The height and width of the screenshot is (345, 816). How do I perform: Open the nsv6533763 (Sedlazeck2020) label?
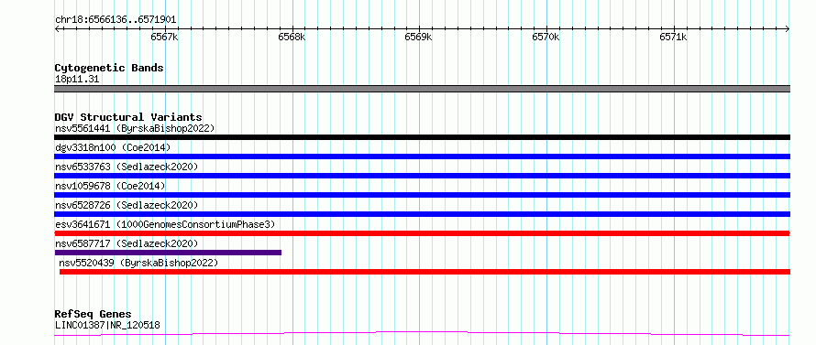click(127, 167)
